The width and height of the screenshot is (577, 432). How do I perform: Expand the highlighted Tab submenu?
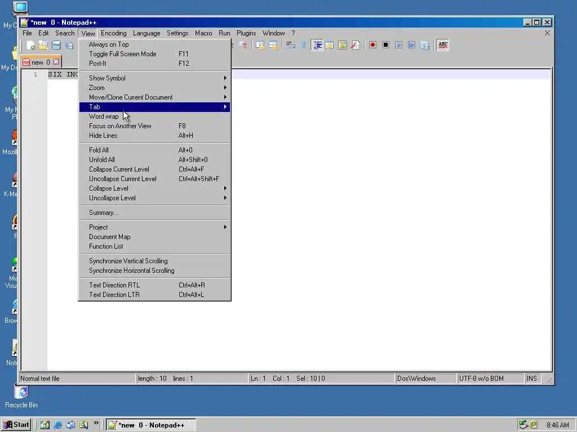coord(155,107)
